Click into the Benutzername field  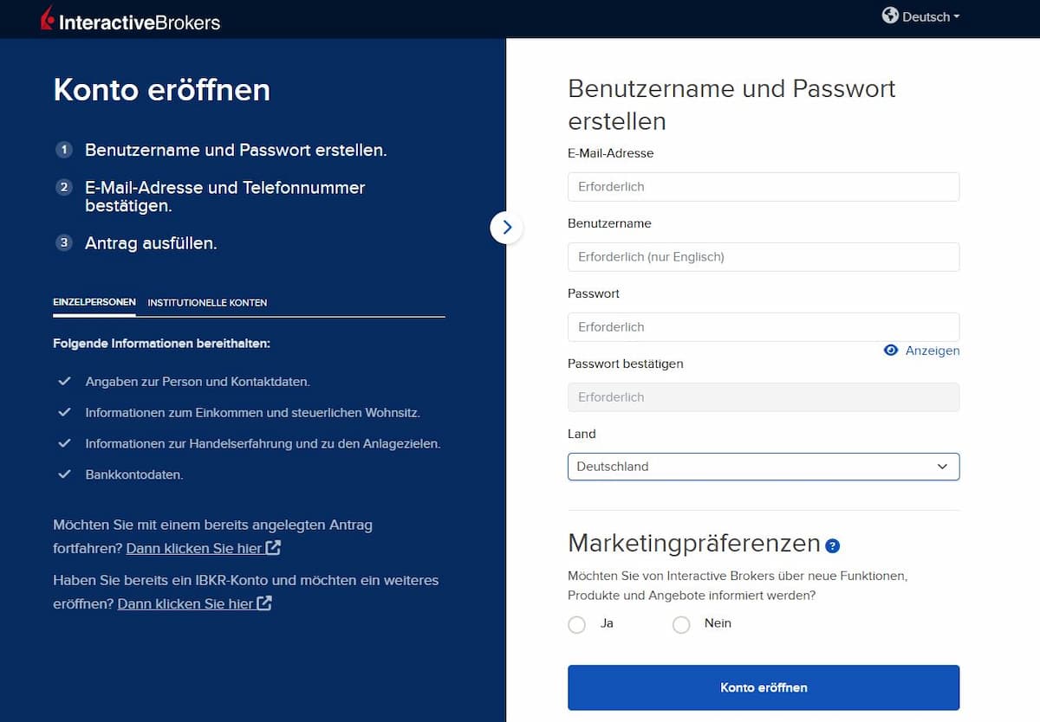click(764, 257)
